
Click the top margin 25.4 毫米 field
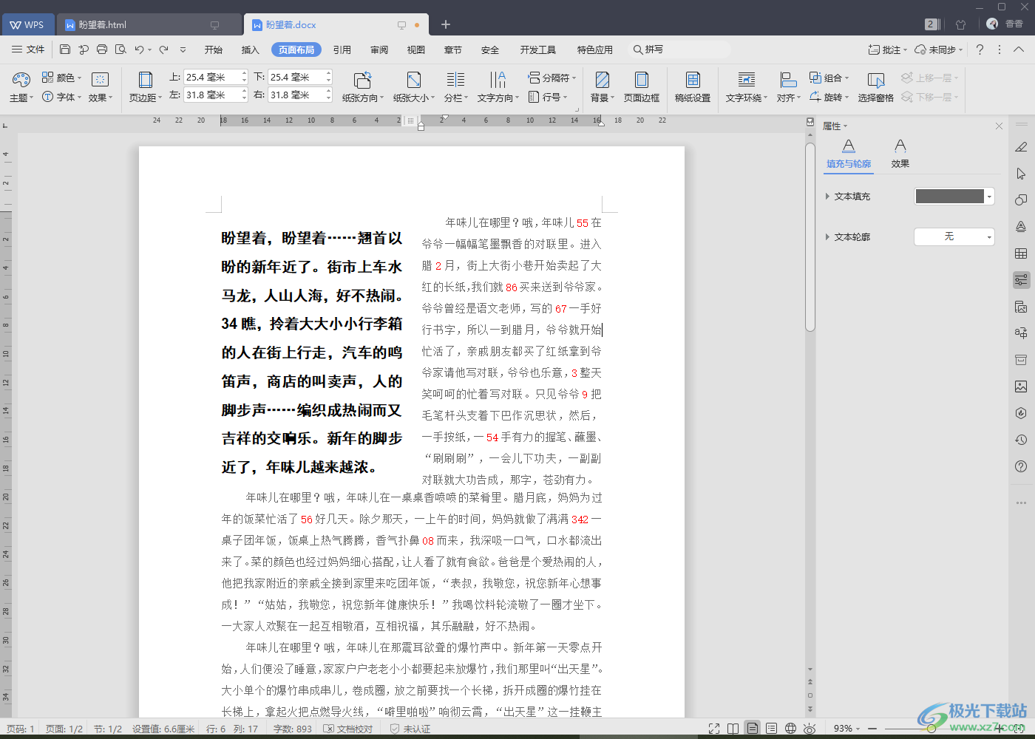[x=215, y=77]
